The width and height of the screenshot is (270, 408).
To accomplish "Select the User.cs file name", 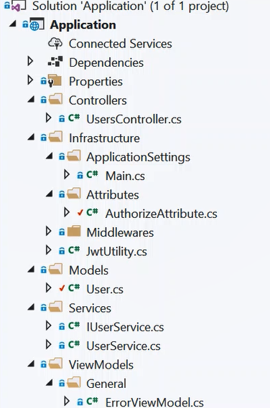I will pyautogui.click(x=105, y=289).
